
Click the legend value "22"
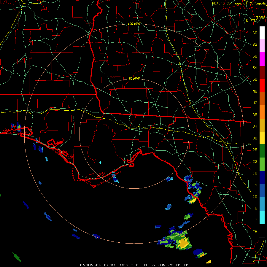[x=255, y=161]
